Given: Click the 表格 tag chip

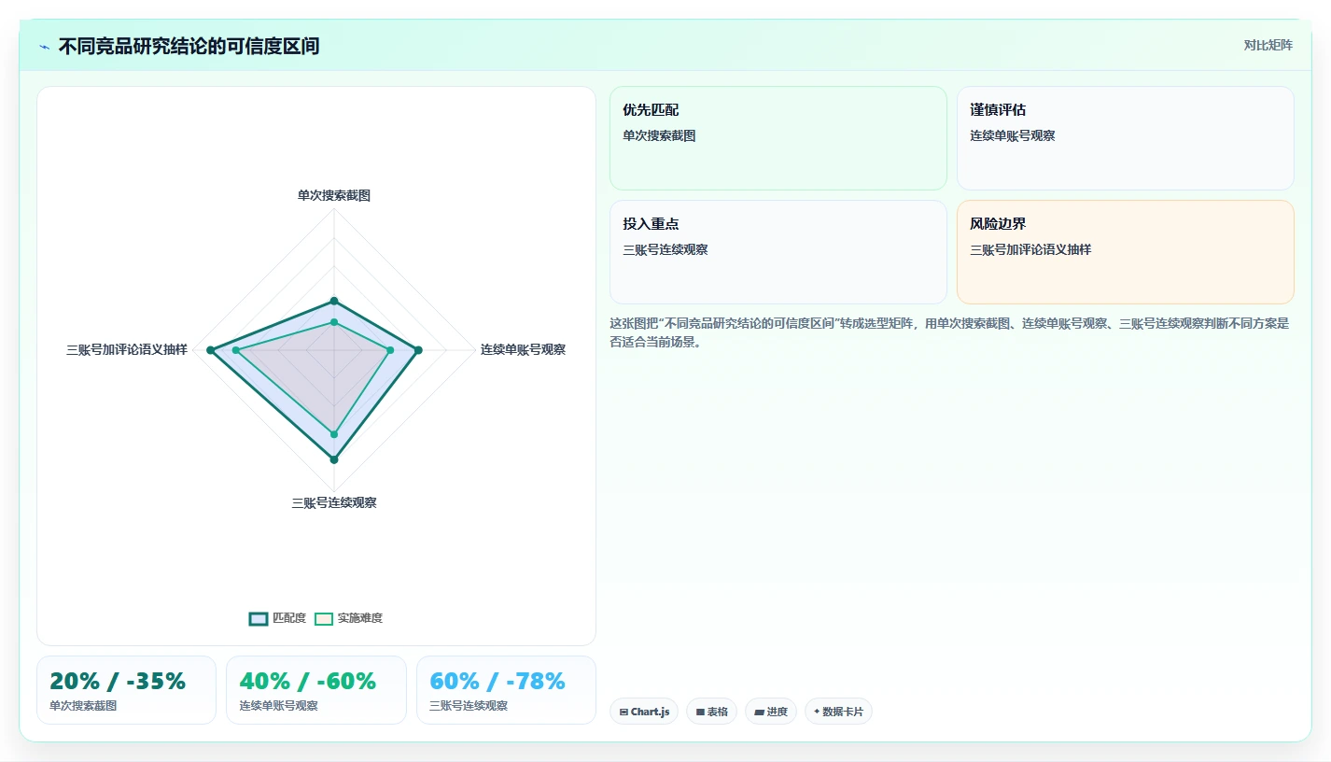Looking at the screenshot, I should click(711, 712).
